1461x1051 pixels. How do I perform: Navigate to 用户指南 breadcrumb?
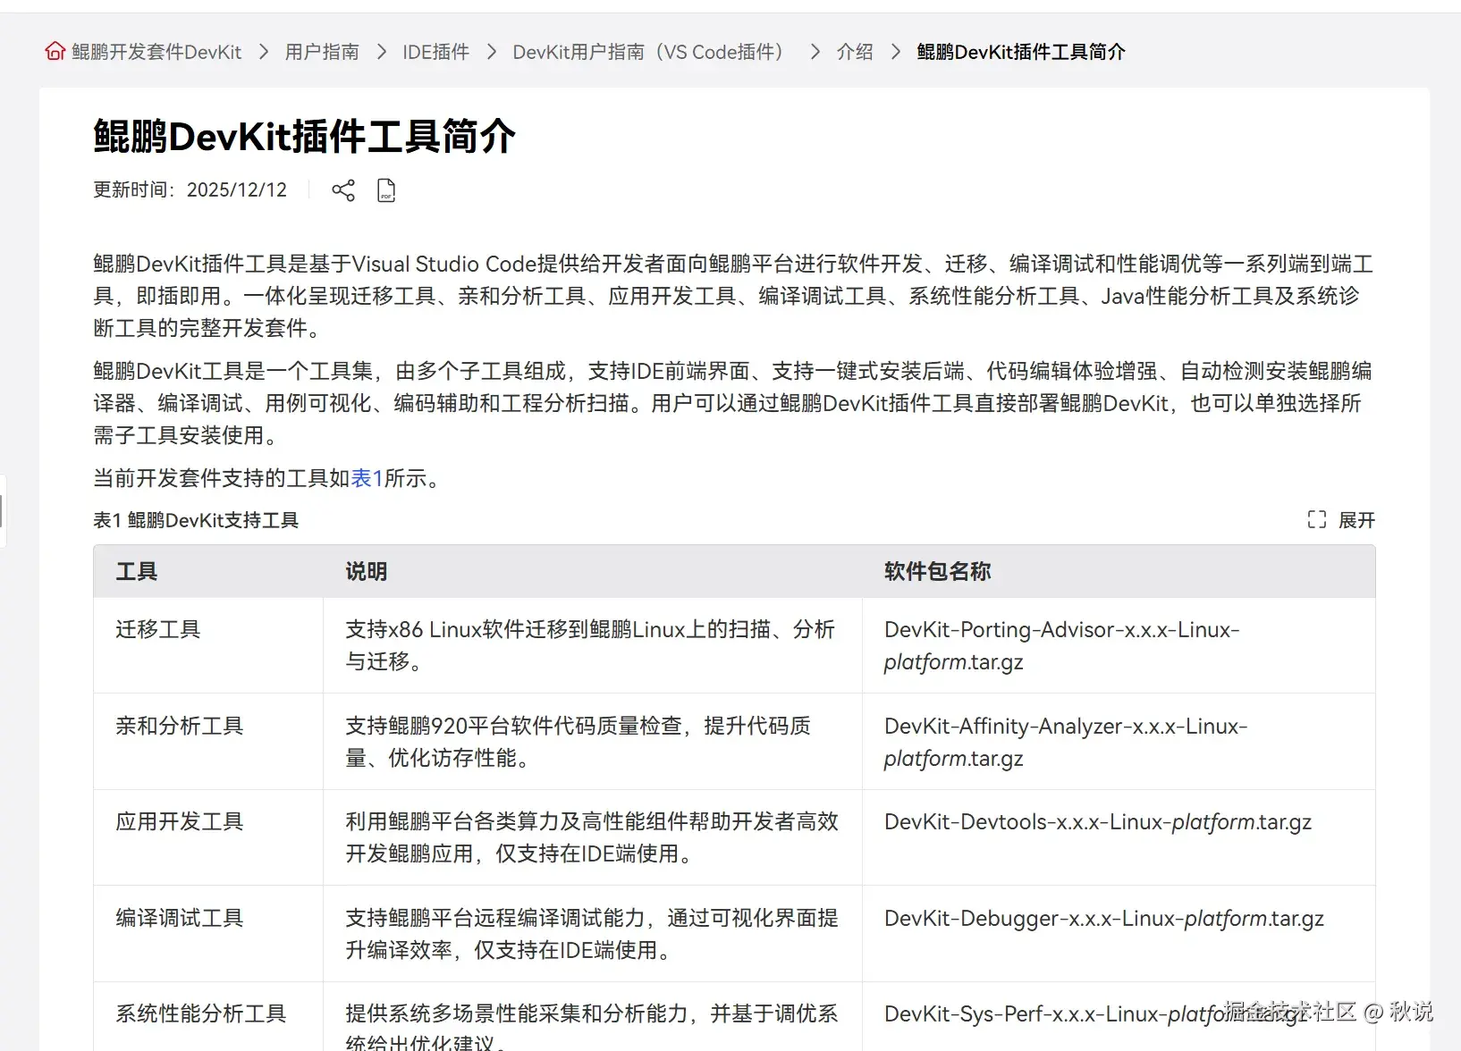click(x=322, y=52)
